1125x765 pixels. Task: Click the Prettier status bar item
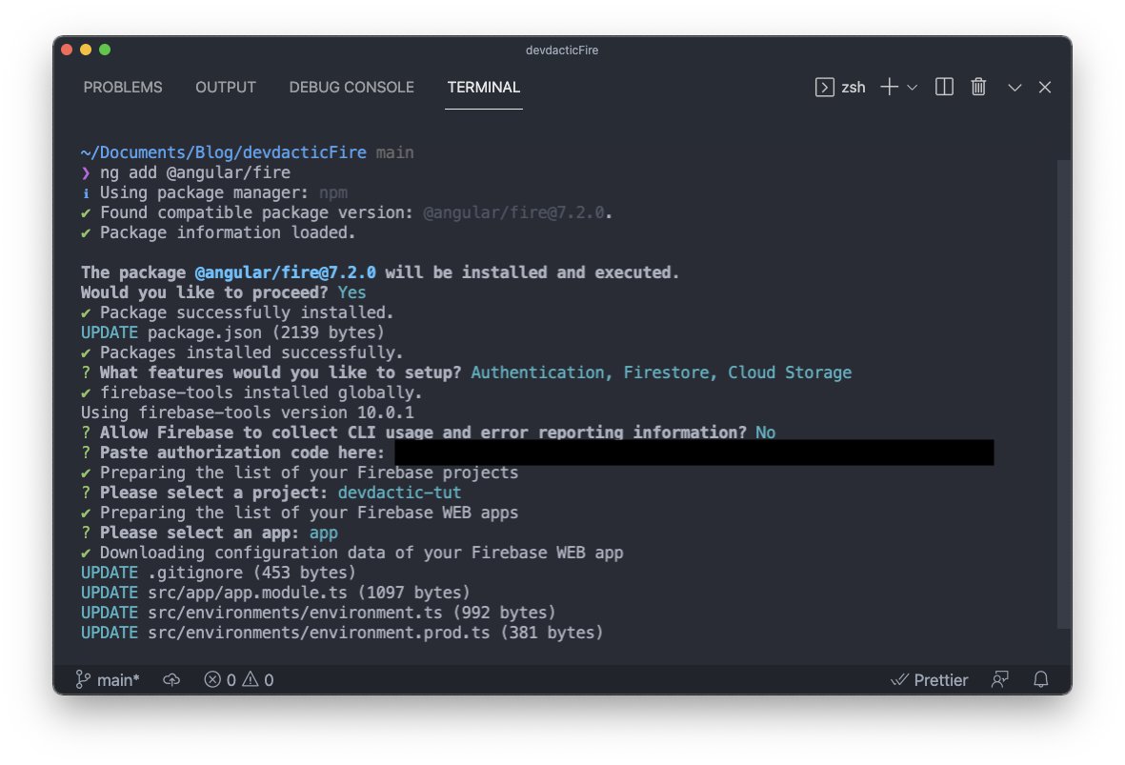coord(929,679)
